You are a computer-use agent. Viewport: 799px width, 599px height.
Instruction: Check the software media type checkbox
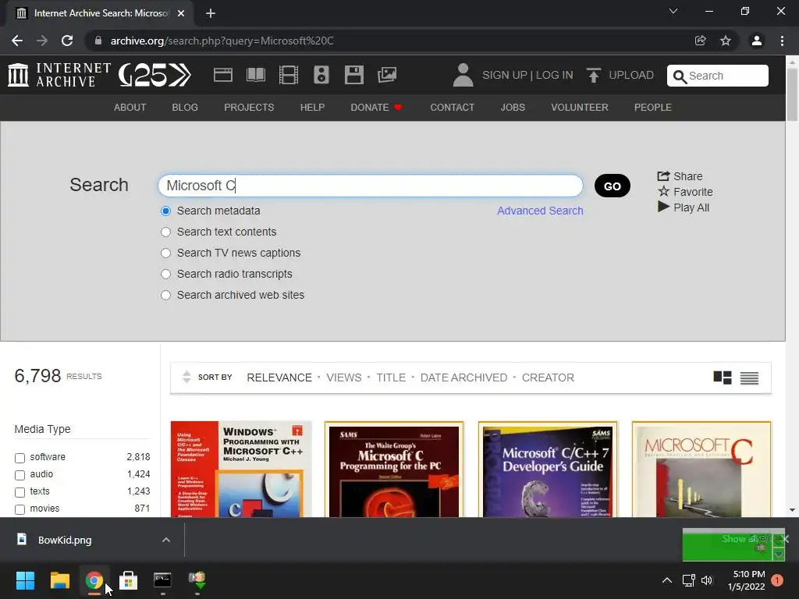click(x=20, y=457)
